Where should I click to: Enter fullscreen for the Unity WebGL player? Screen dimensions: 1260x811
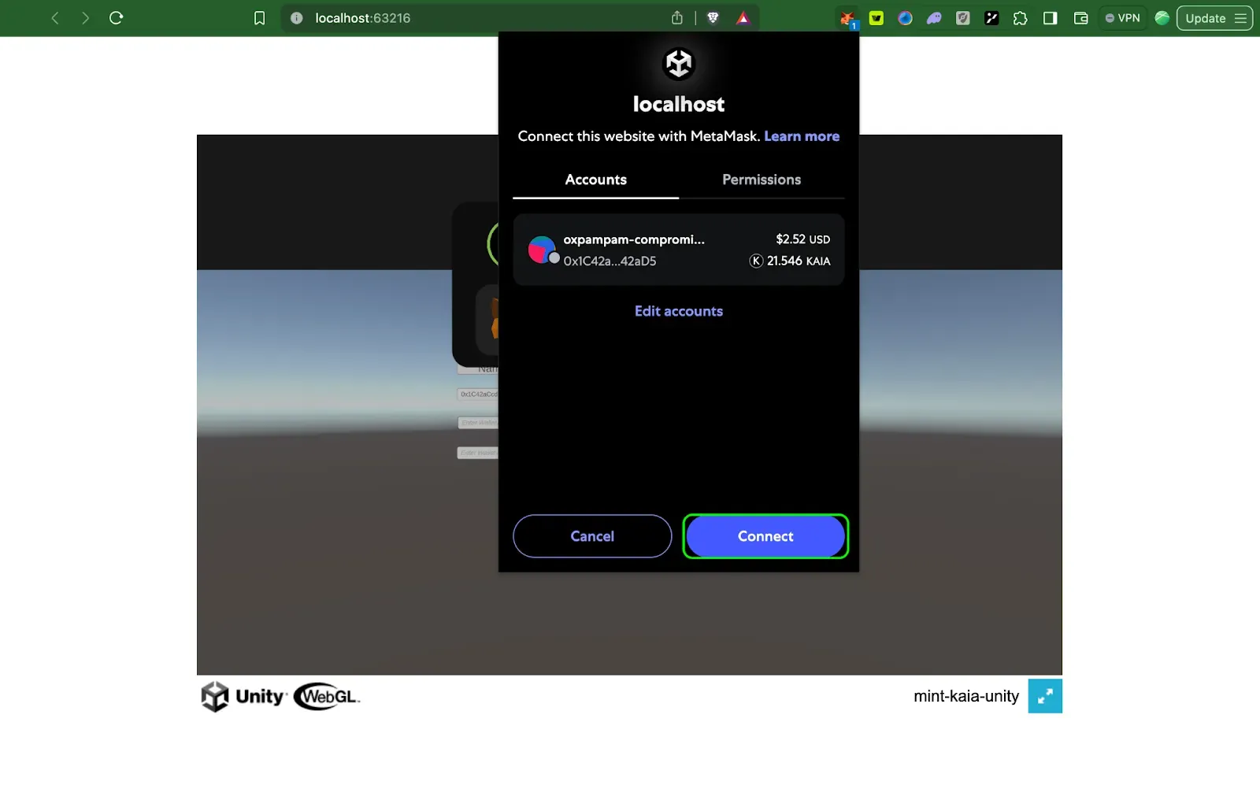pyautogui.click(x=1044, y=696)
